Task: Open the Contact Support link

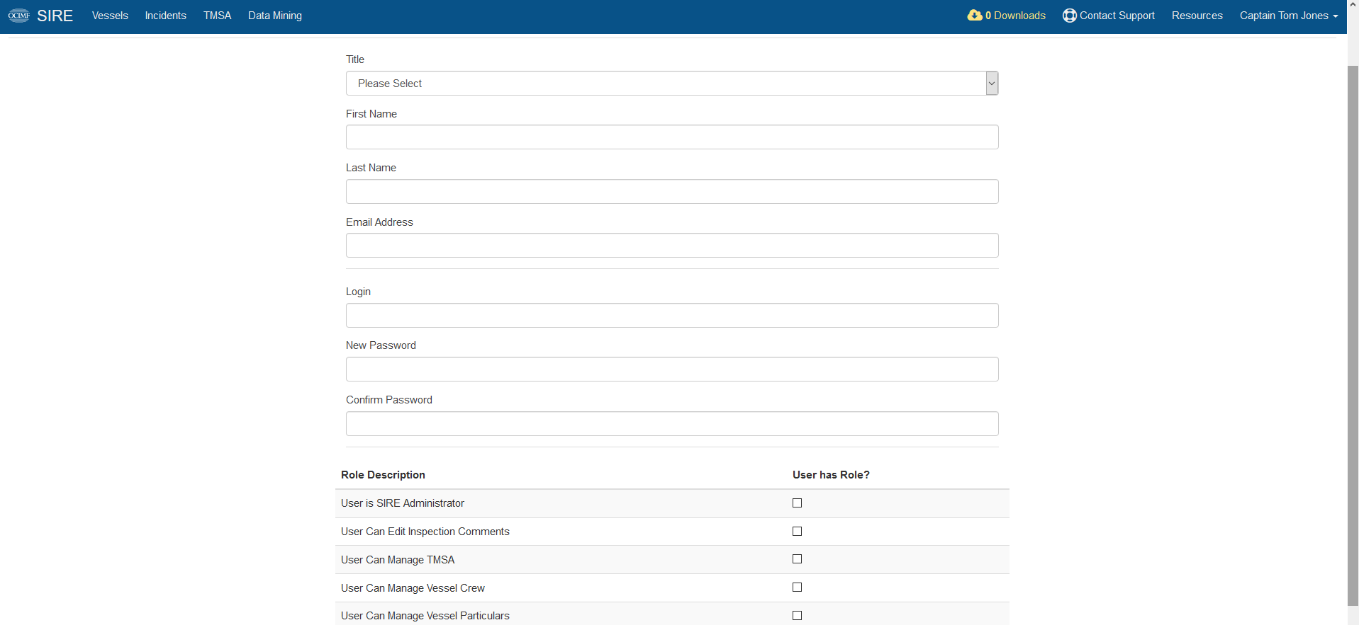Action: click(1109, 16)
